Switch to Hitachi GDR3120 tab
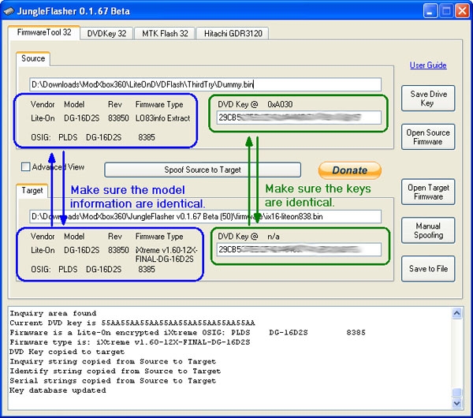This screenshot has height=418, width=473. point(233,33)
